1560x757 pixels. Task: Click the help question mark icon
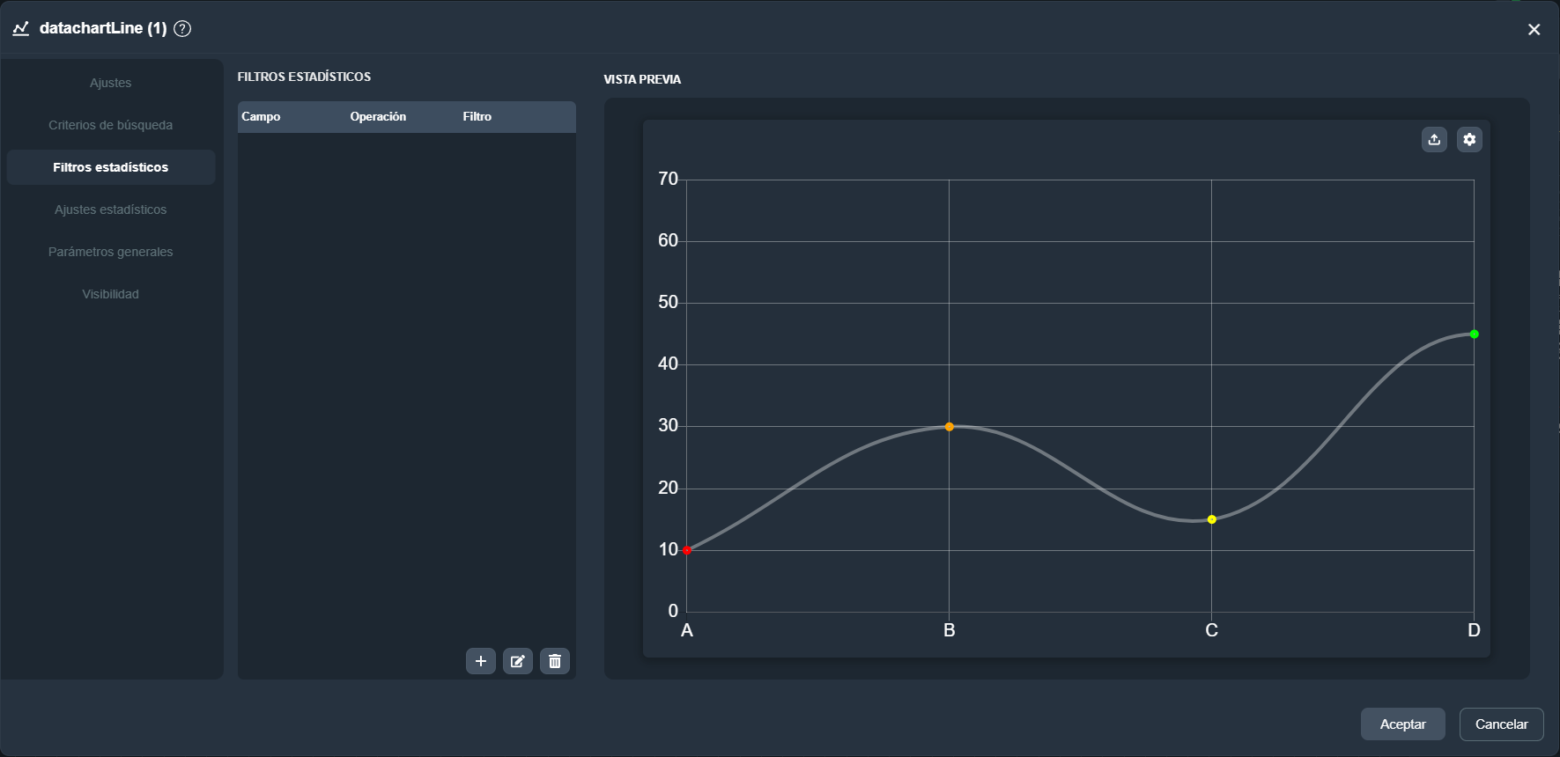click(x=182, y=28)
